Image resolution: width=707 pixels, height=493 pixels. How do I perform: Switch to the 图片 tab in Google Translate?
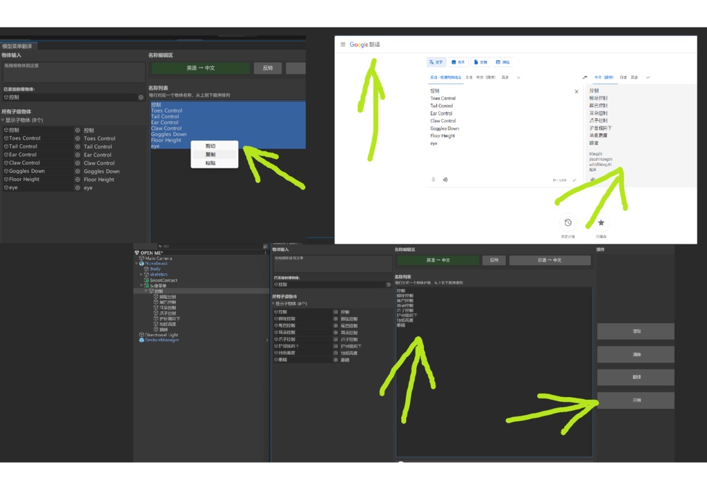pyautogui.click(x=458, y=61)
